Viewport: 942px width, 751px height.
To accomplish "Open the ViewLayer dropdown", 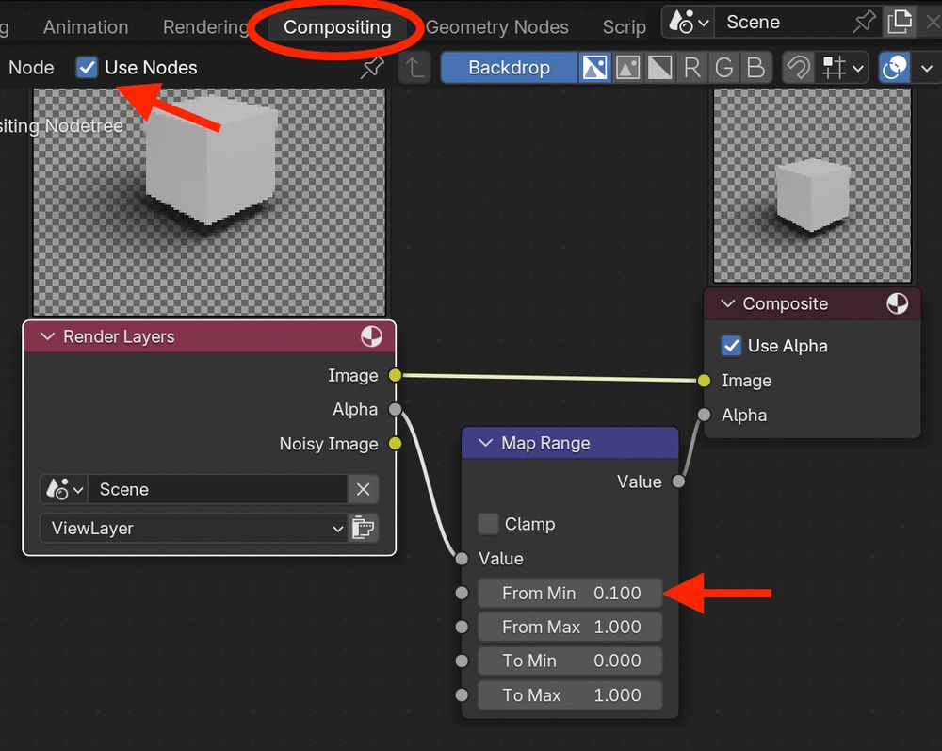I will tap(193, 528).
